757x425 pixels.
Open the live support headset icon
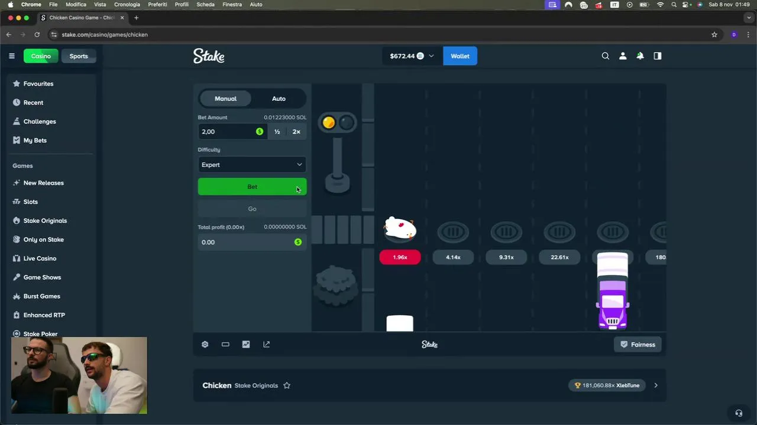point(738,413)
